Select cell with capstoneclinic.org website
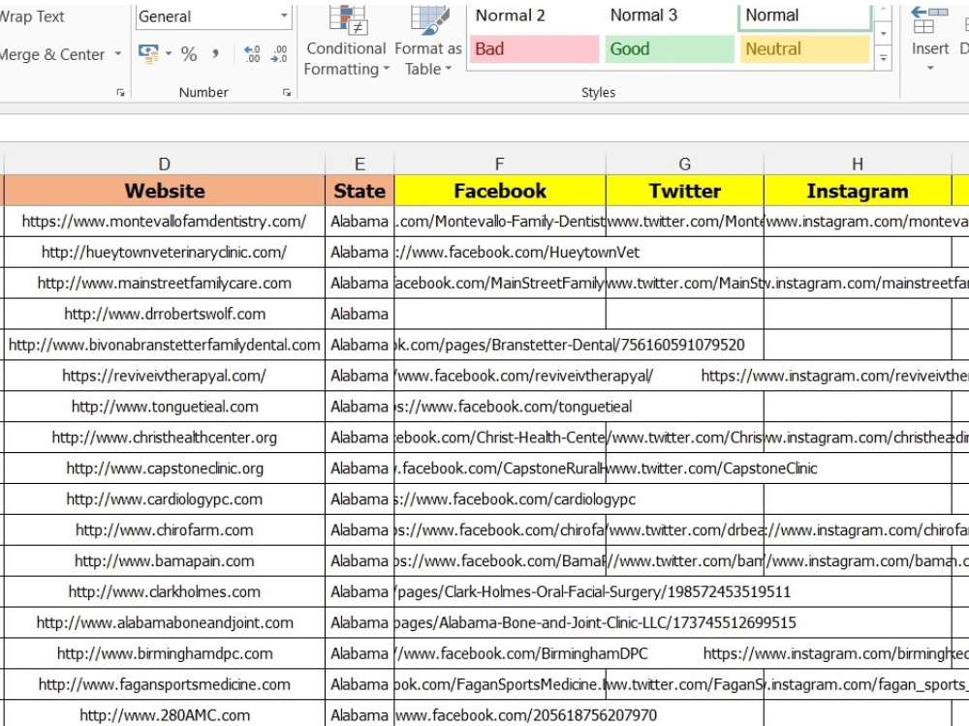 click(165, 468)
